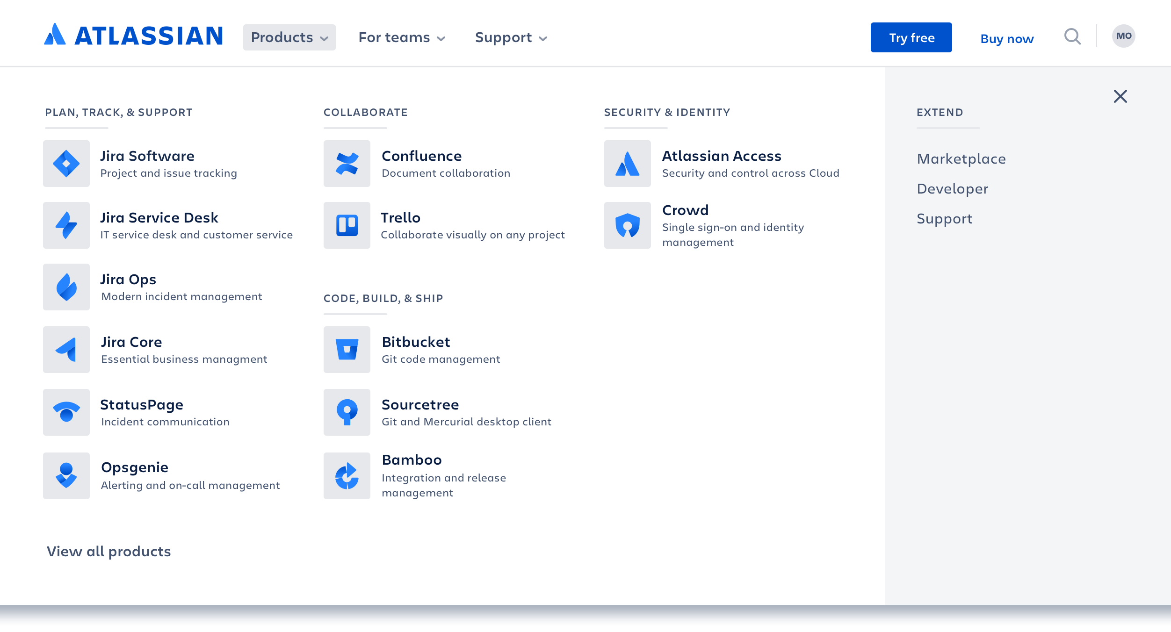Click 'IT service desk and customer service' text
The width and height of the screenshot is (1171, 632).
196,235
